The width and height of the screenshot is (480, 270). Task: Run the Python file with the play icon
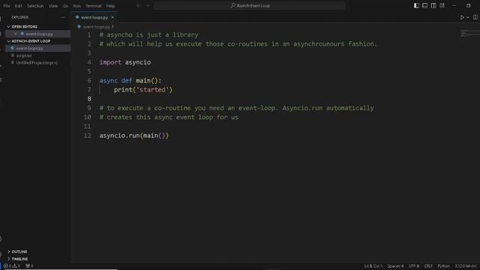pyautogui.click(x=462, y=17)
